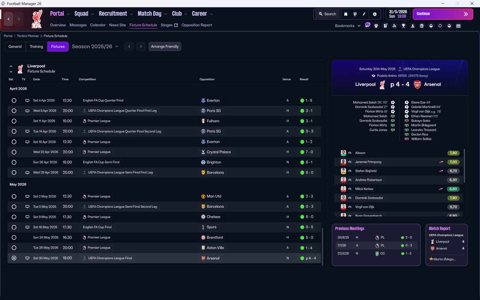The width and height of the screenshot is (480, 300).
Task: Click the Spurs badge in FA Cup Final row
Action: click(203, 227)
